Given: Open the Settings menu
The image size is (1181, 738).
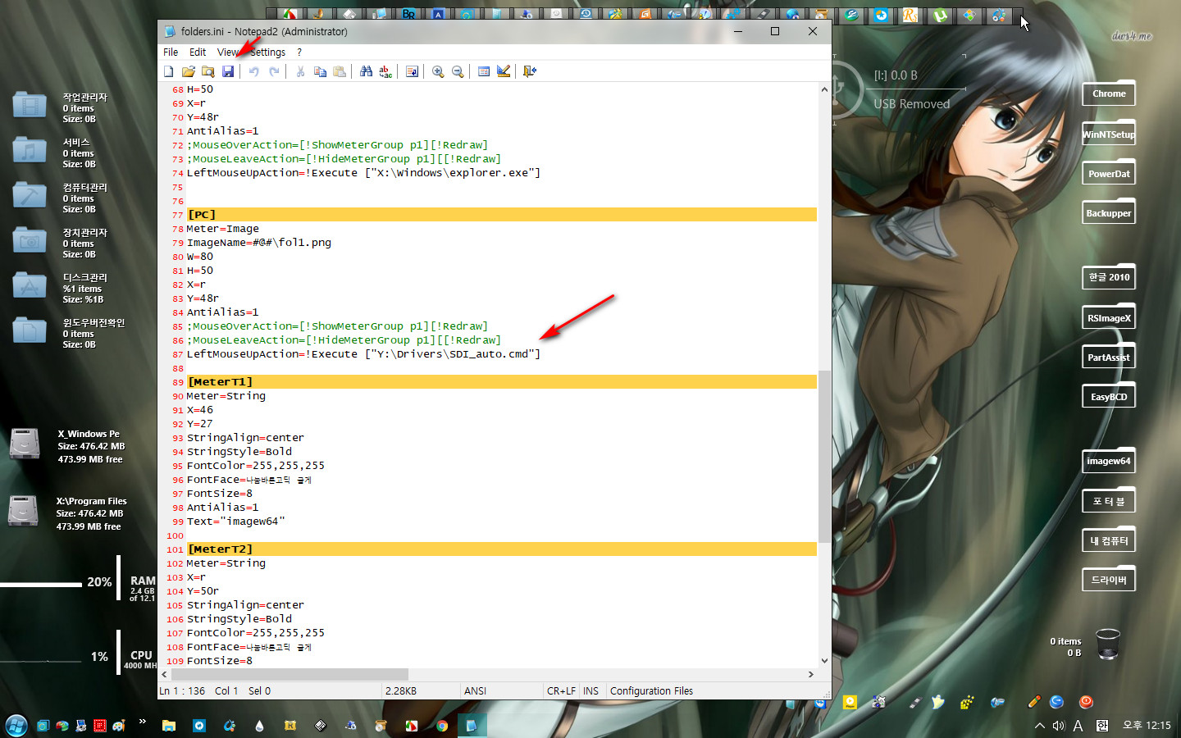Looking at the screenshot, I should click(268, 52).
